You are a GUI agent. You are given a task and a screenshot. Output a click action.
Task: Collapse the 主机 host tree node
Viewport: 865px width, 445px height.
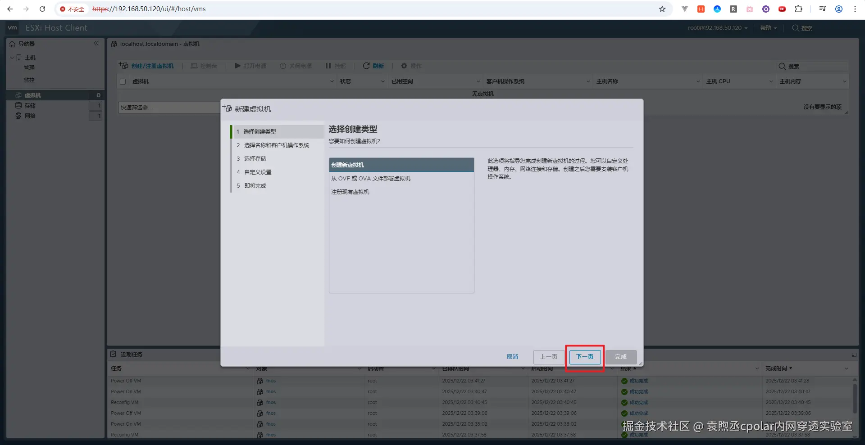12,58
